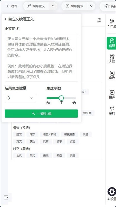Open the 替换 replace tool icon
The image size is (116, 207).
tap(112, 111)
